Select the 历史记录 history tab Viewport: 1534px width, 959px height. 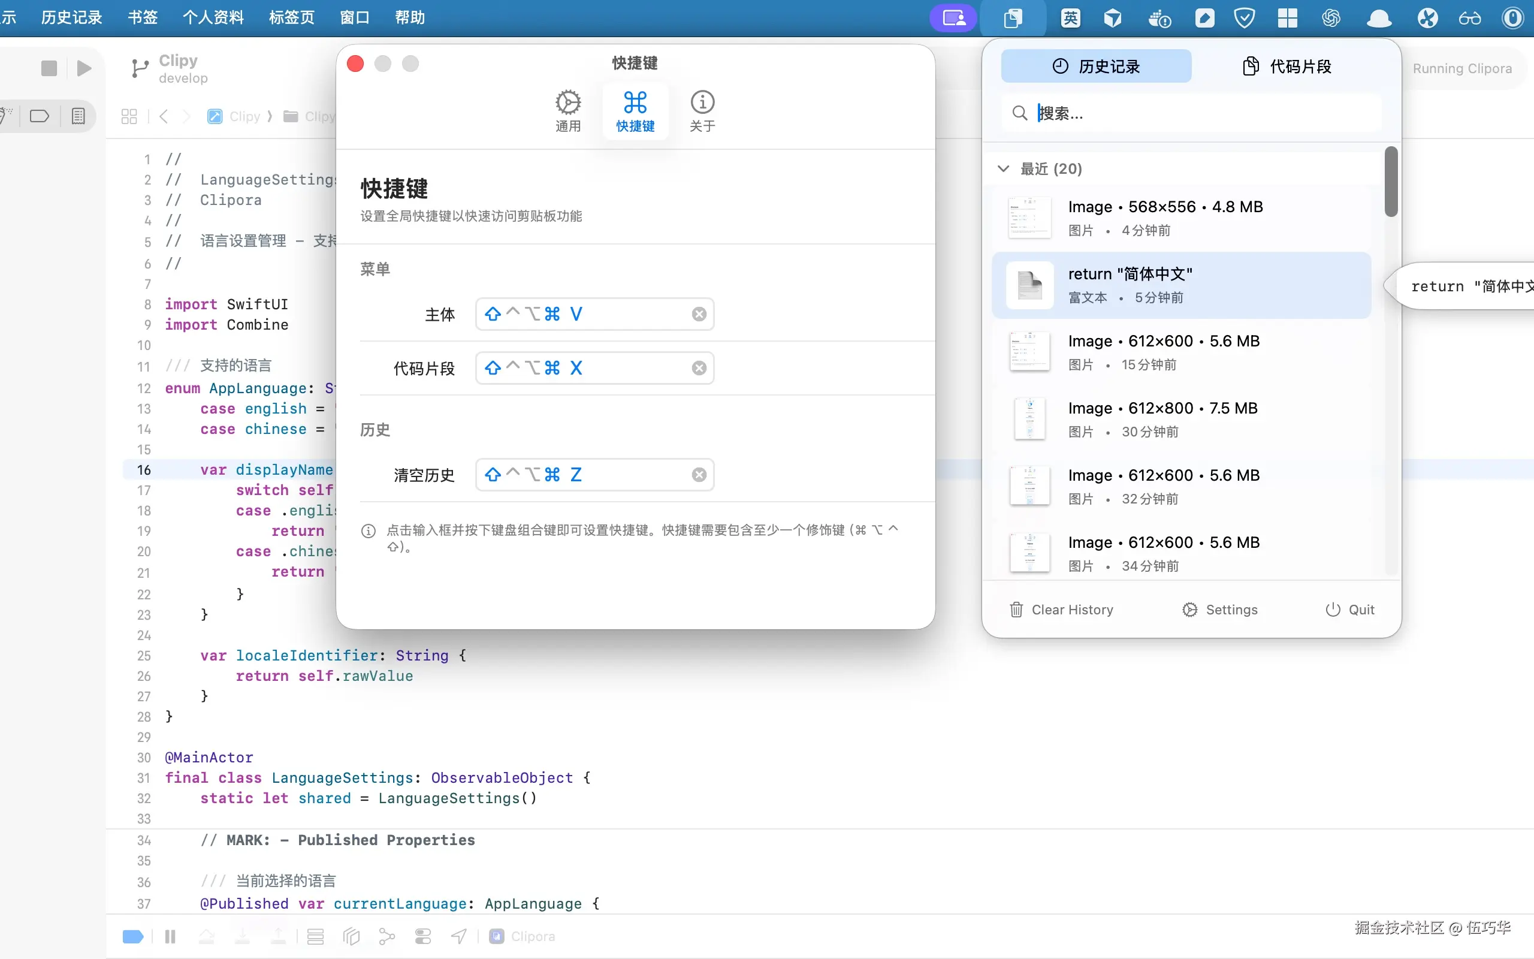coord(1096,66)
